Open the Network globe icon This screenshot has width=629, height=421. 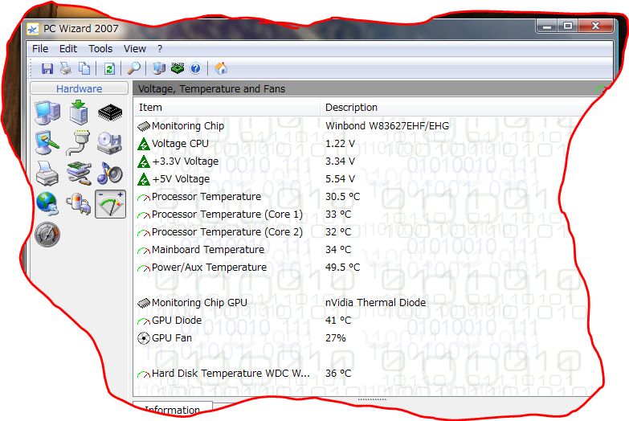click(x=47, y=204)
